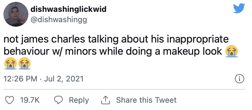252x110 pixels.
Task: Click the first crying emoji on last line
Action: click(x=10, y=63)
